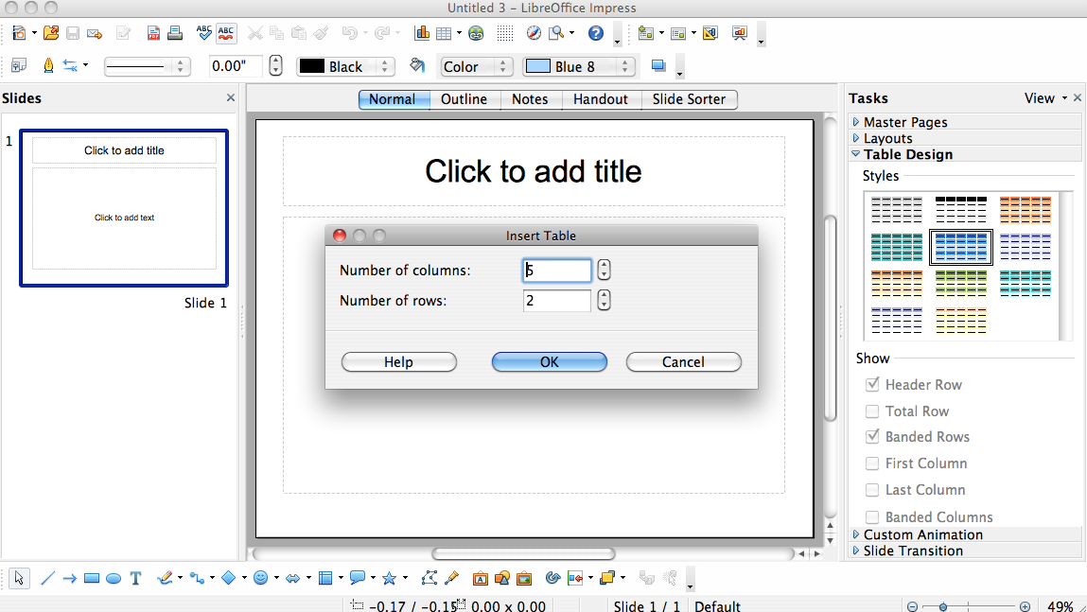The height and width of the screenshot is (612, 1087).
Task: Pick the Line drawing tool
Action: [x=47, y=578]
